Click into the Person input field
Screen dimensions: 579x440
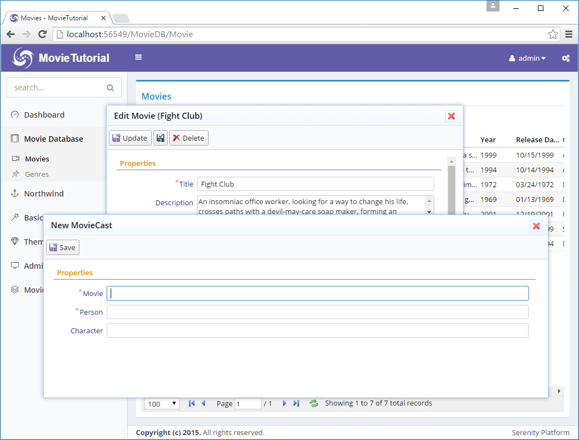(x=317, y=312)
